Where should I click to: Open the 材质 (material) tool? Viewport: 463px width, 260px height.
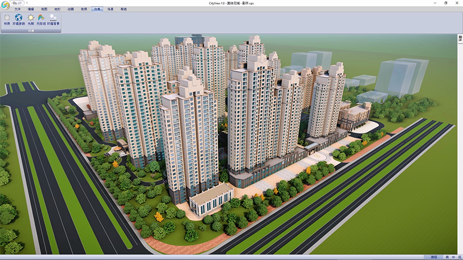coord(7,20)
